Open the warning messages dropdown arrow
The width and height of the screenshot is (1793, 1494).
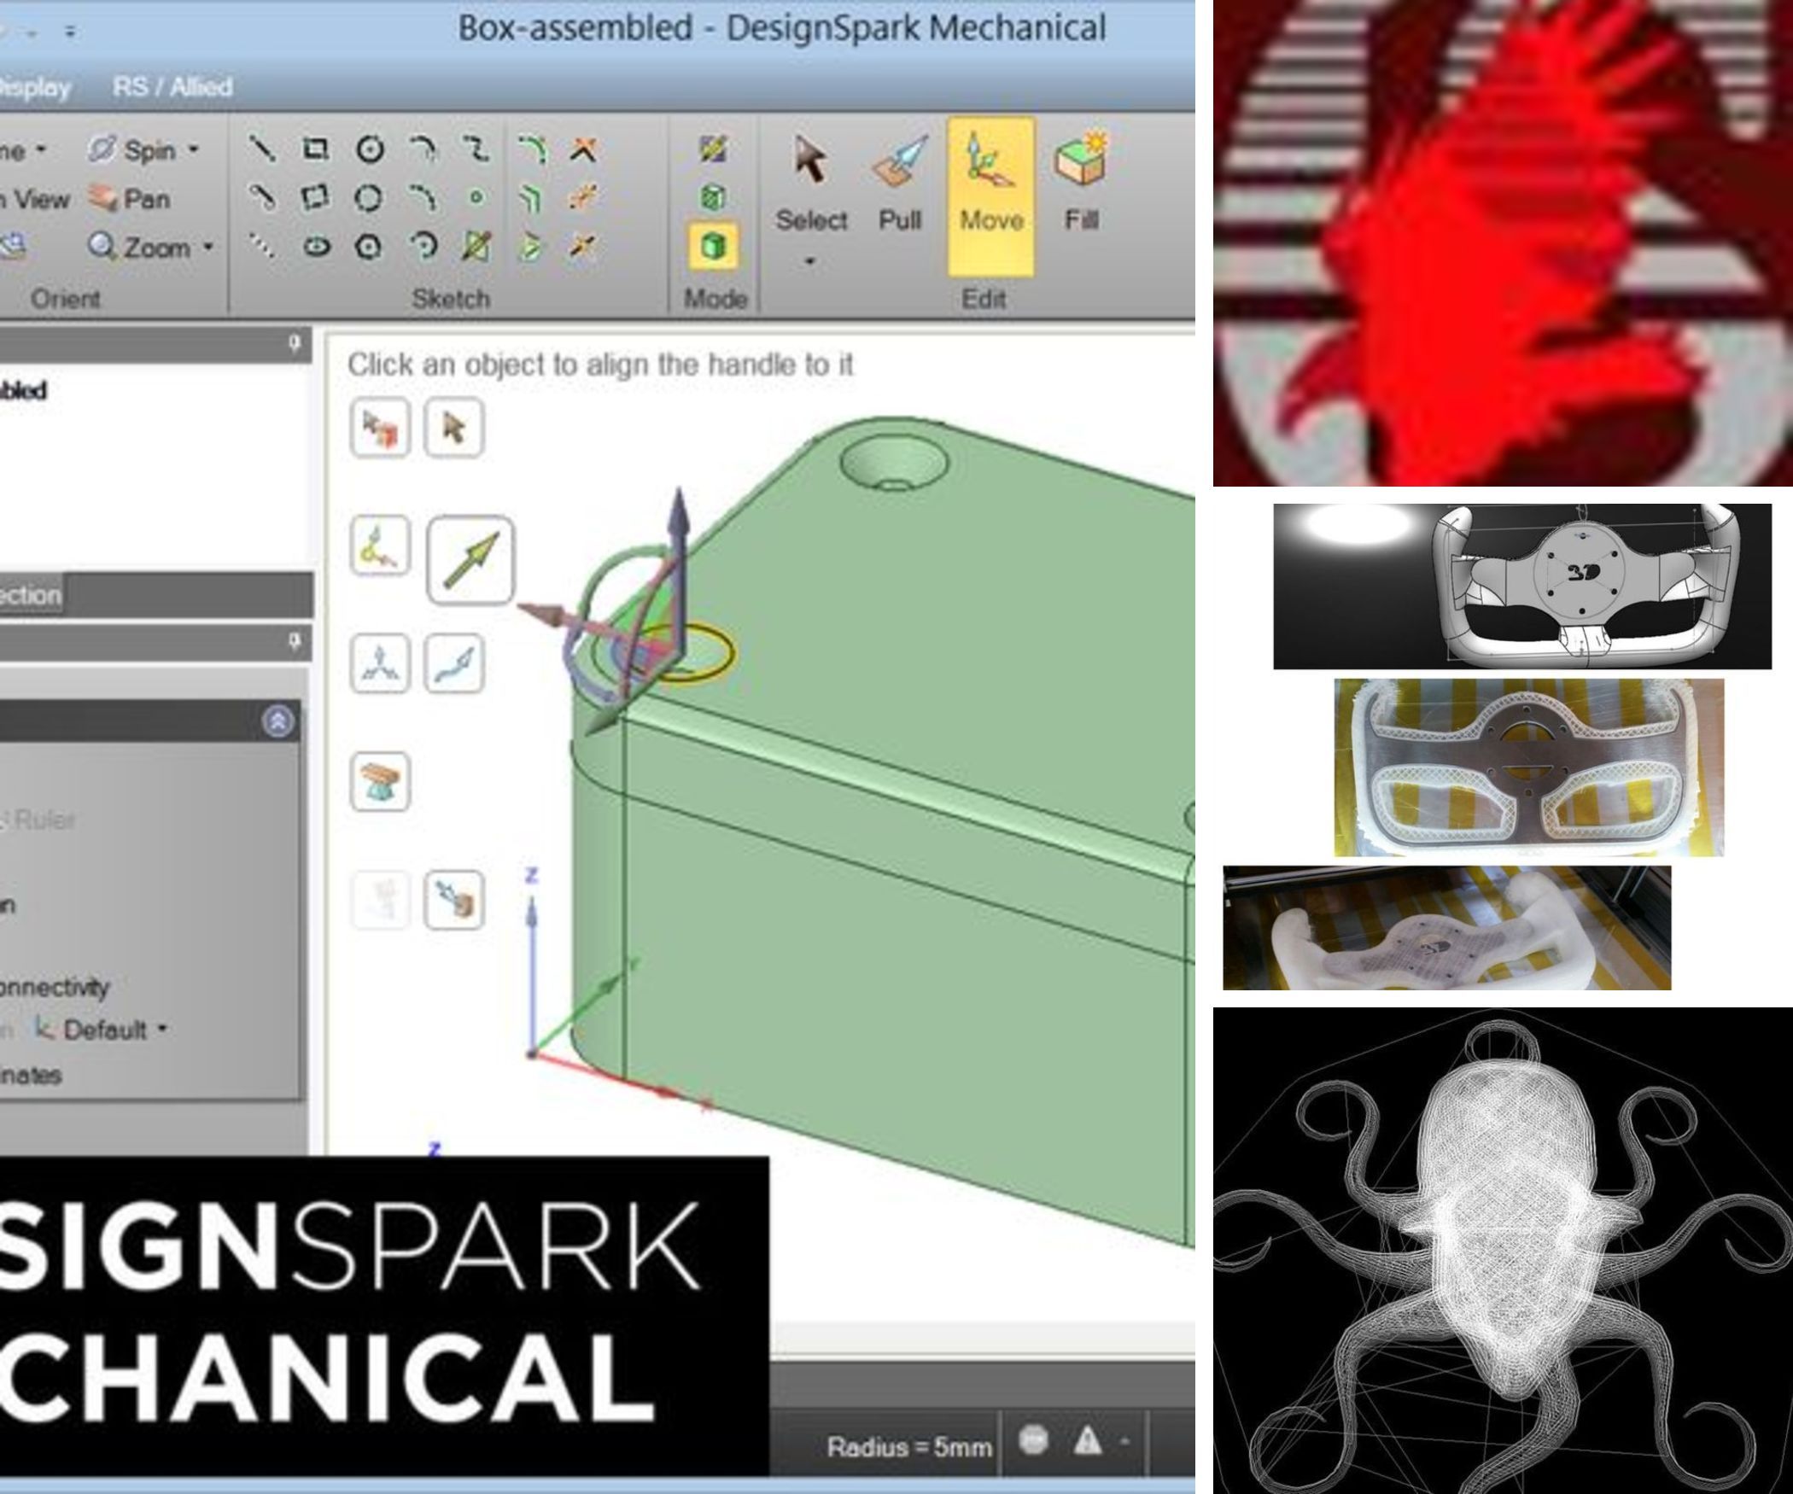coord(1124,1441)
